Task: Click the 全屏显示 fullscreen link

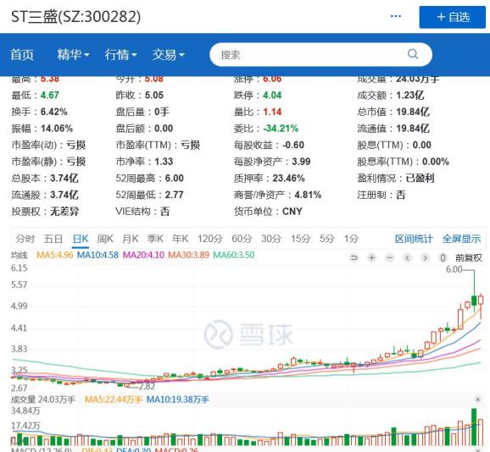Action: 461,239
